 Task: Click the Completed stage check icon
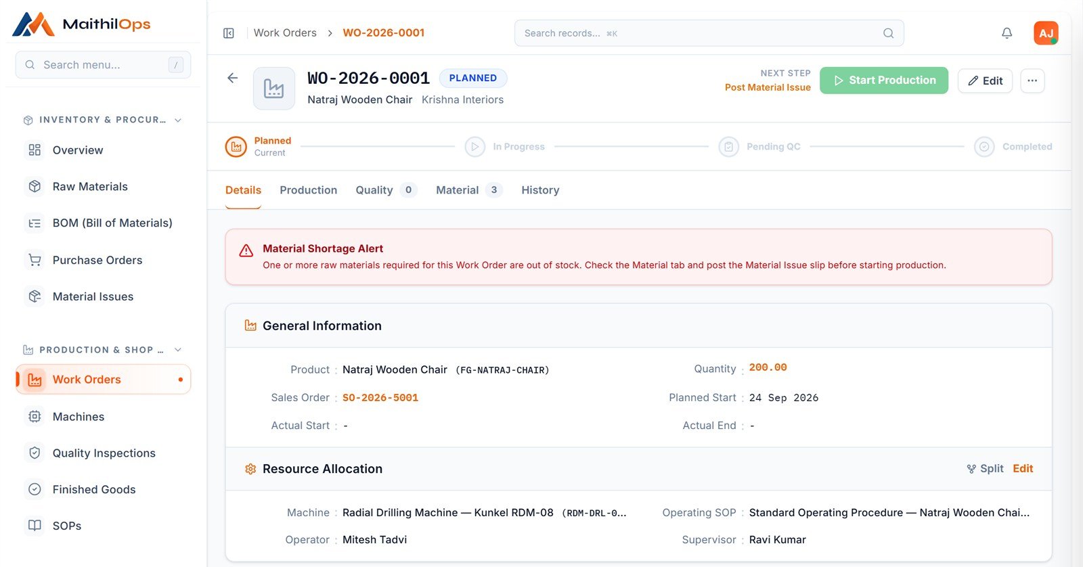[x=984, y=147]
